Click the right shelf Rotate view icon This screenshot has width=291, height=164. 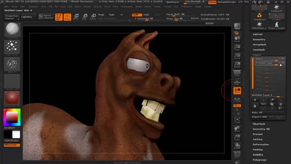[x=237, y=146]
